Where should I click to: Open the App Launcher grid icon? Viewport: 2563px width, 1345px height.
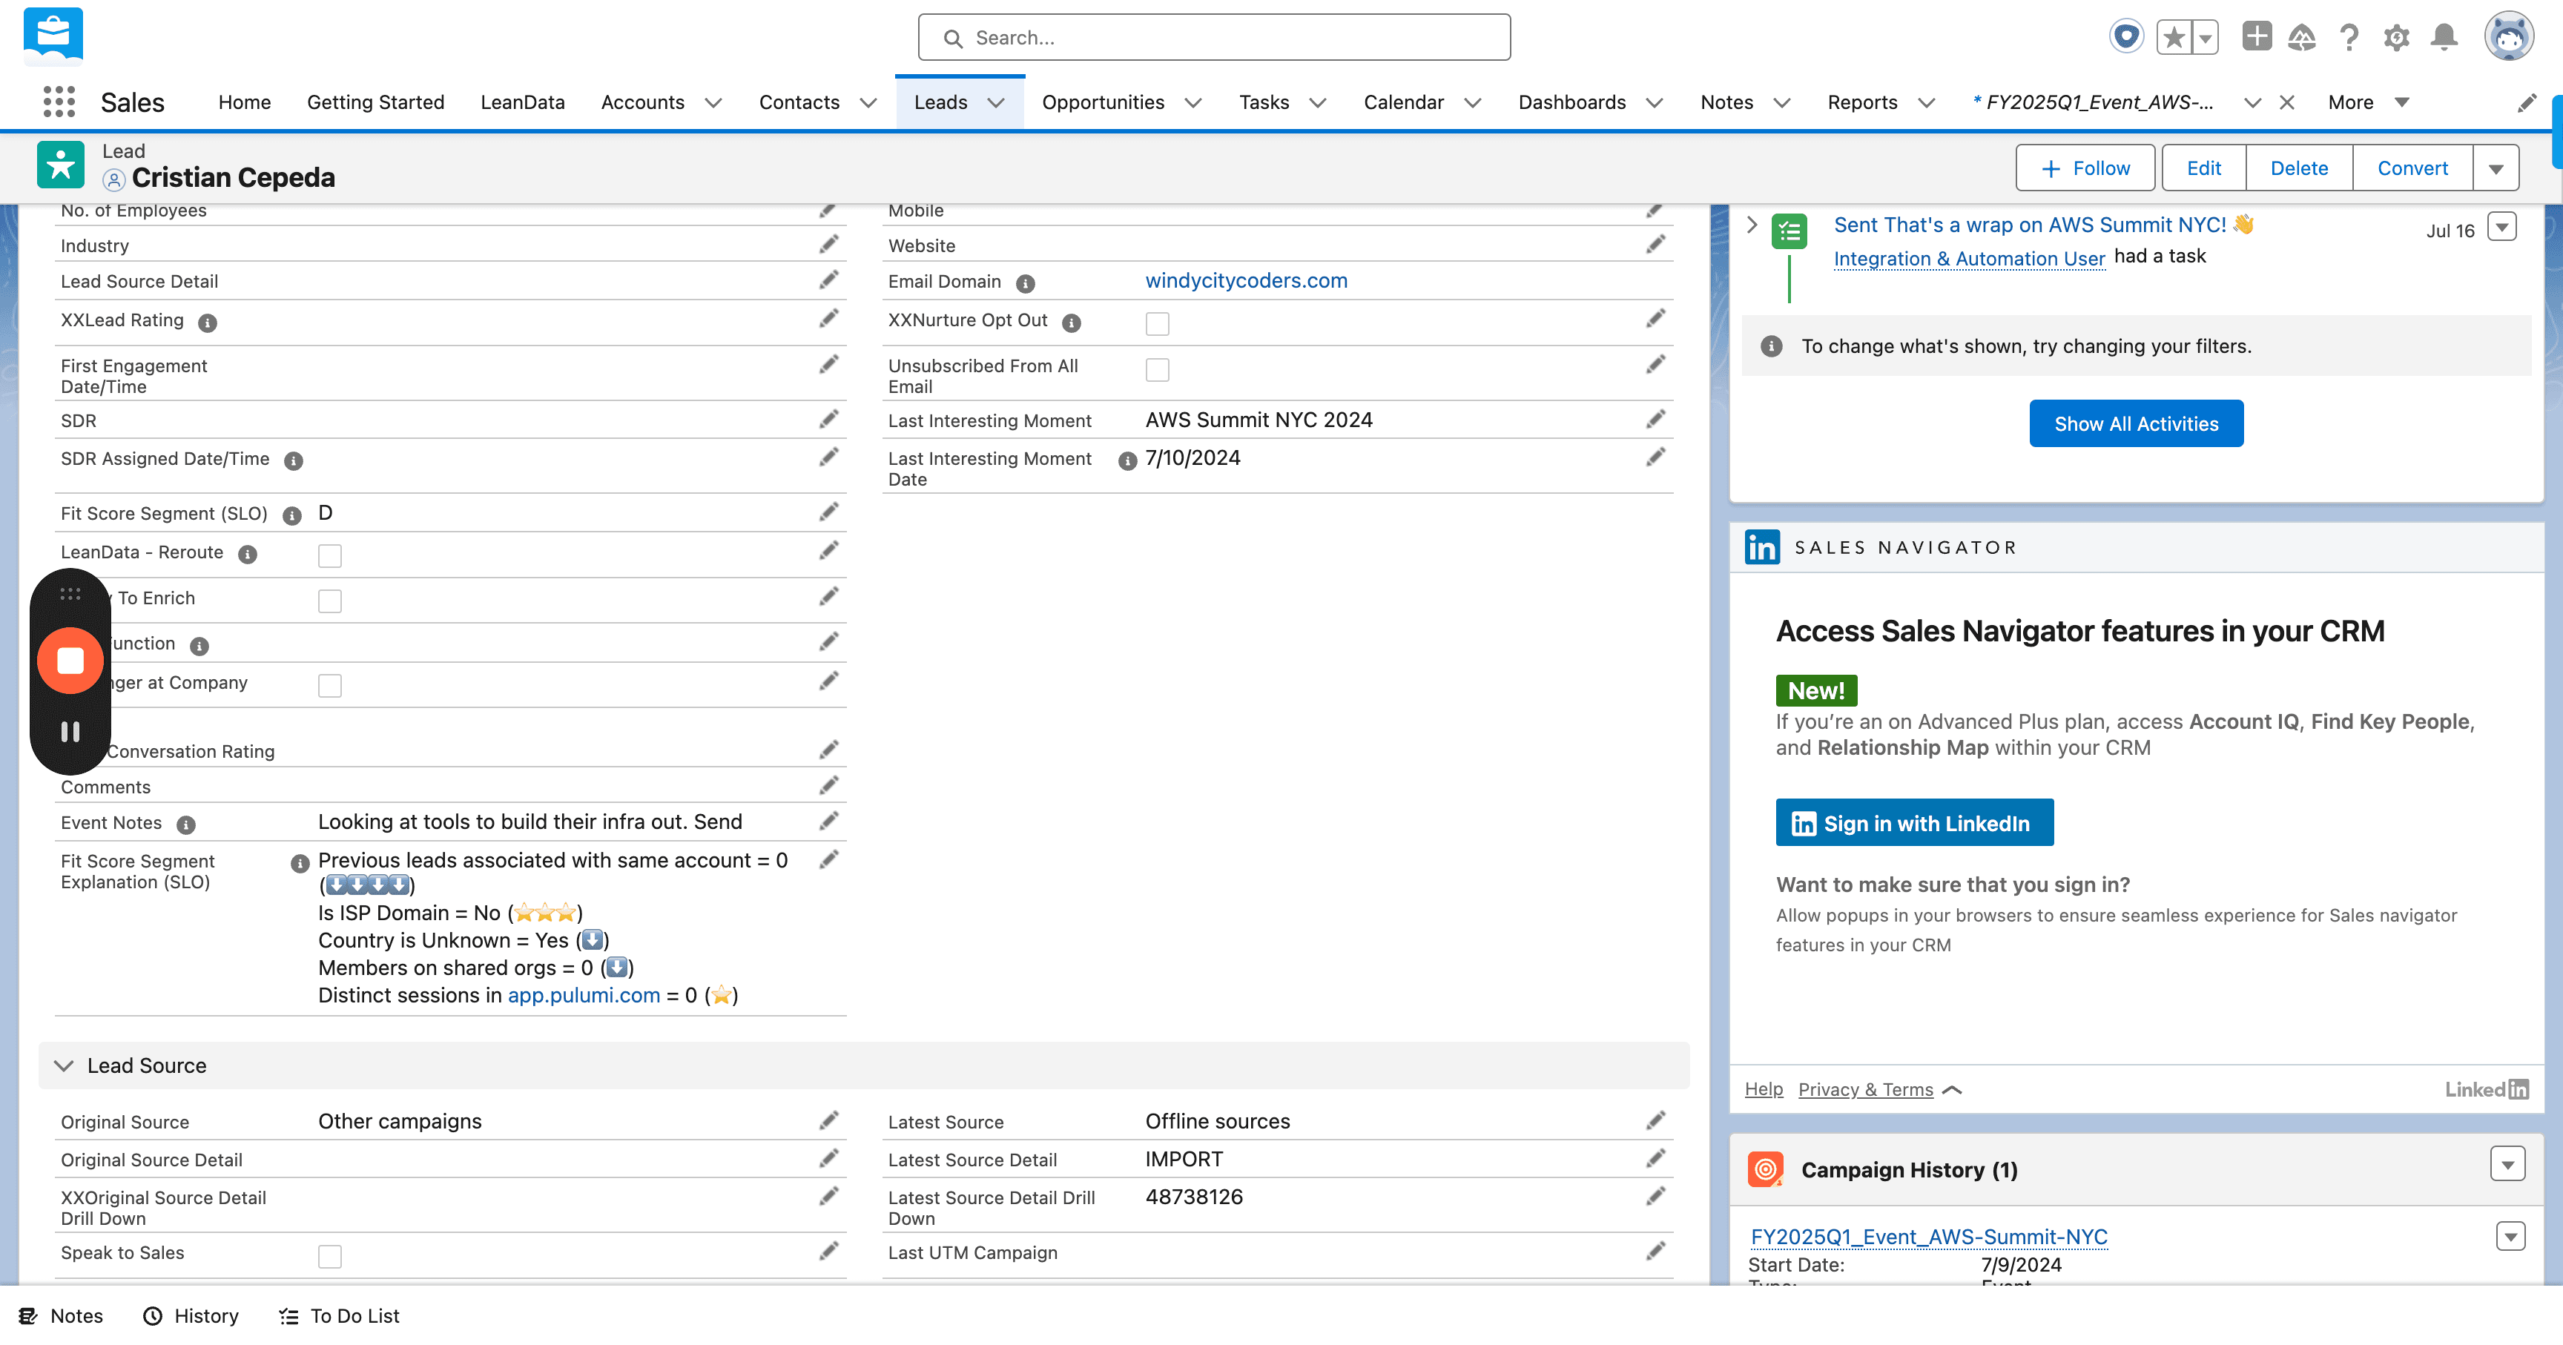[x=59, y=102]
